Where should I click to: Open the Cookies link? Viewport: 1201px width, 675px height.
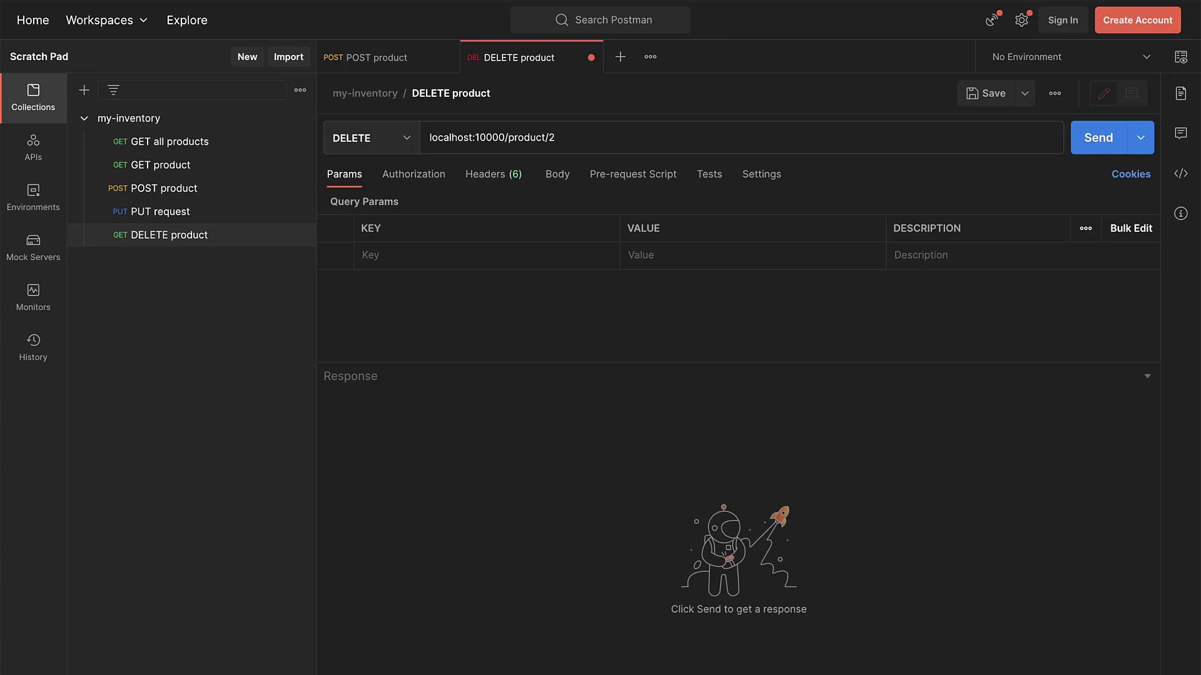tap(1130, 174)
